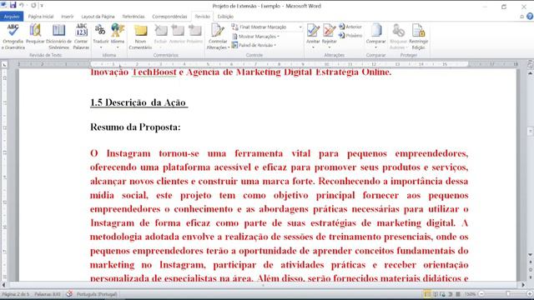Image resolution: width=534 pixels, height=300 pixels.
Task: Click the horizontal scroll right arrow
Action: (x=523, y=285)
